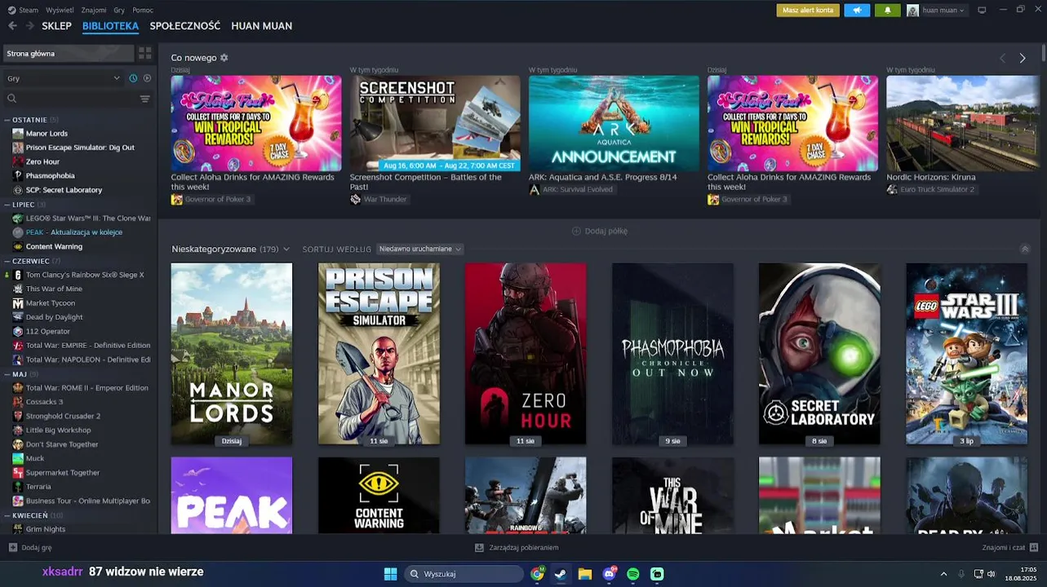Select Cossacks 3 in the sidebar
Viewport: 1047px width, 587px height.
click(44, 402)
